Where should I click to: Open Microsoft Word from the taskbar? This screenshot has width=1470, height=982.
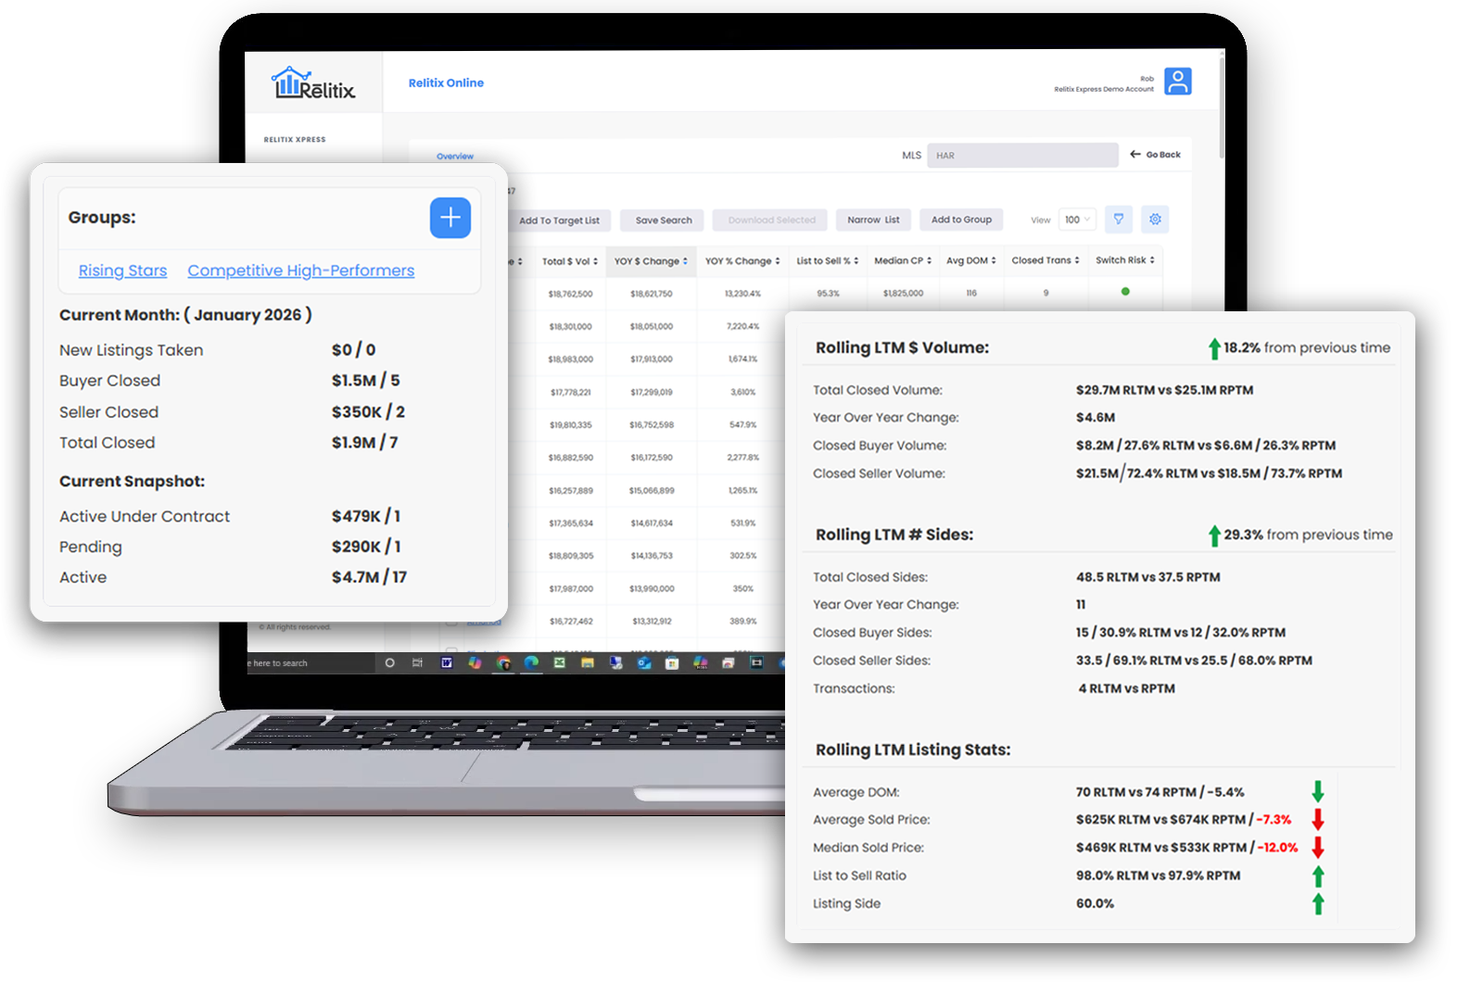(x=447, y=662)
